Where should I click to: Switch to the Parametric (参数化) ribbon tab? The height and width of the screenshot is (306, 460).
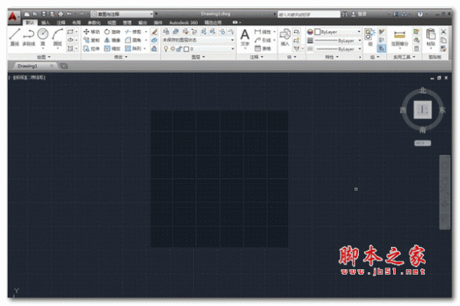(94, 22)
